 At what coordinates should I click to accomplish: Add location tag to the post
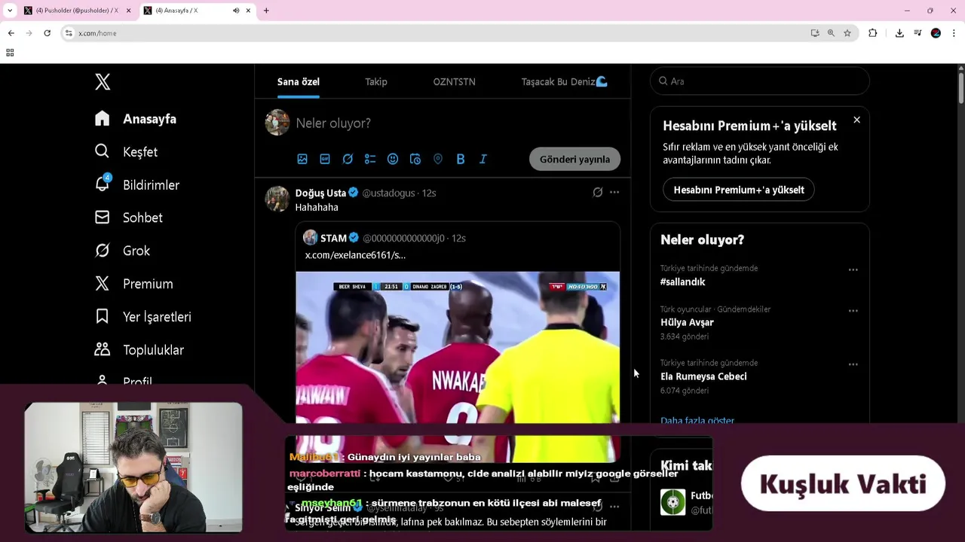coord(438,159)
